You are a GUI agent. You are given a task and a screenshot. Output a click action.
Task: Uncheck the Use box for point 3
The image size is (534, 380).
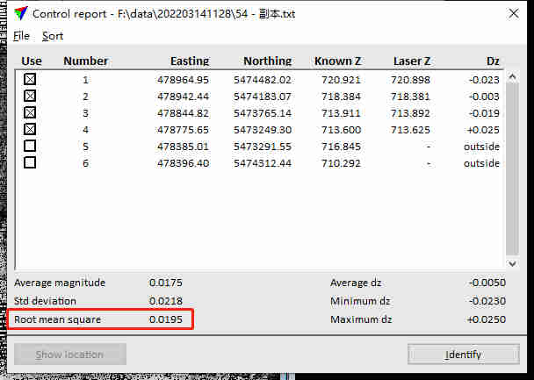pos(31,112)
